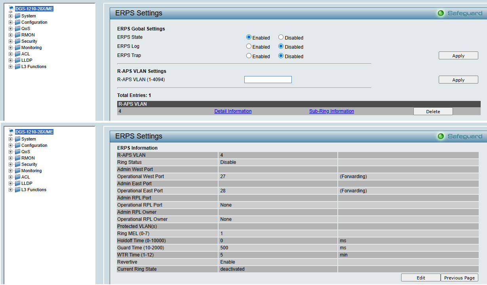Set ERPS State to Enabled
487x285 pixels.
[249, 37]
